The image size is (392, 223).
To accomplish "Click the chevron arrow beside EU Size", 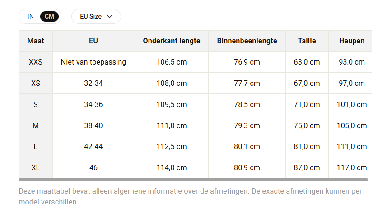I will 109,17.
